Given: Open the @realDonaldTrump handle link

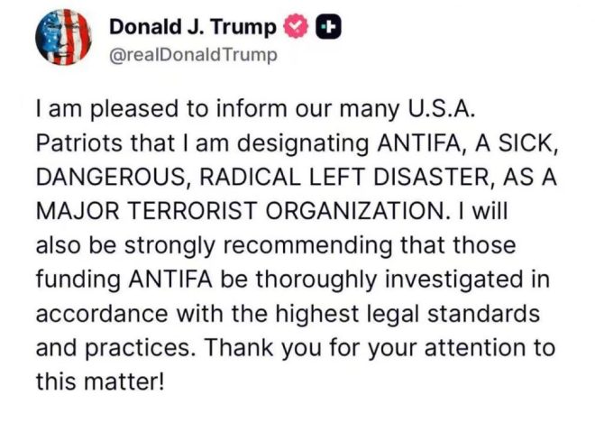Looking at the screenshot, I should tap(193, 55).
